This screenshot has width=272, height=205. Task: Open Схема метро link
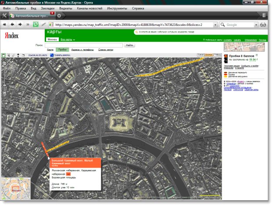pos(106,50)
